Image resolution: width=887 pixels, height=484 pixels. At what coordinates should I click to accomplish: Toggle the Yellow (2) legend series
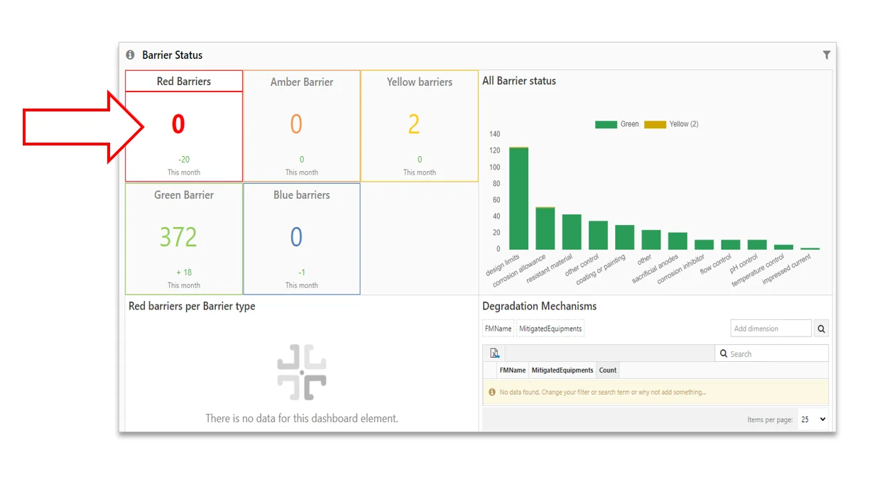[671, 124]
